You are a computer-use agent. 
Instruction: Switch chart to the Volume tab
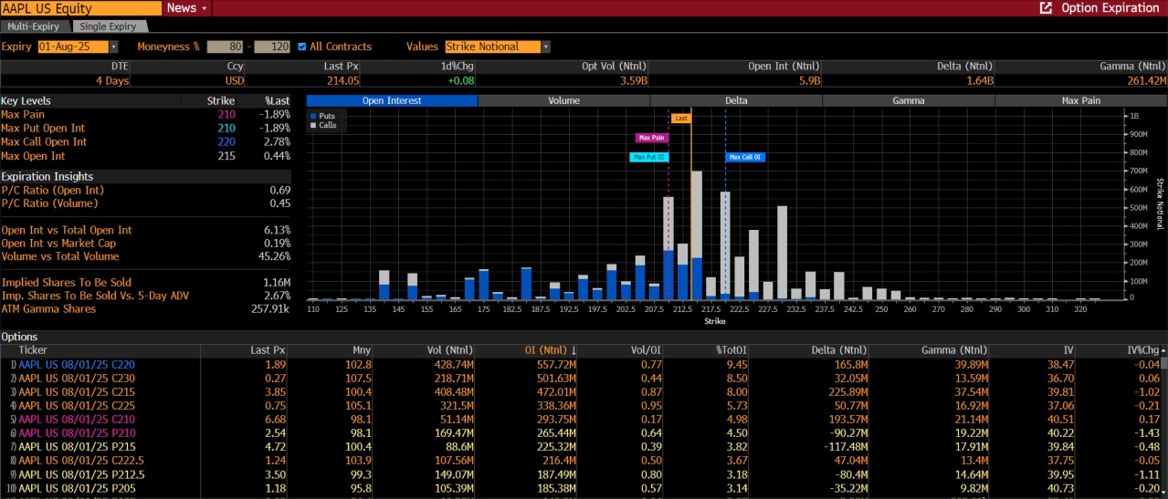(x=563, y=100)
